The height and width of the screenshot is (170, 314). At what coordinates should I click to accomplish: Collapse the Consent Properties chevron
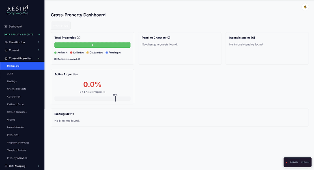pyautogui.click(x=39, y=58)
